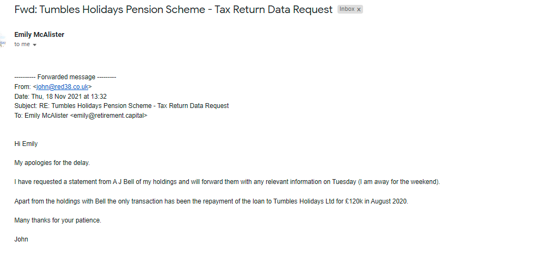Click the "From:" label in forwarded header
This screenshot has width=559, height=254.
coord(22,87)
